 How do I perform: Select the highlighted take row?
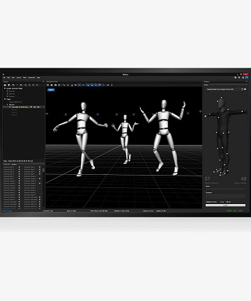(24, 107)
